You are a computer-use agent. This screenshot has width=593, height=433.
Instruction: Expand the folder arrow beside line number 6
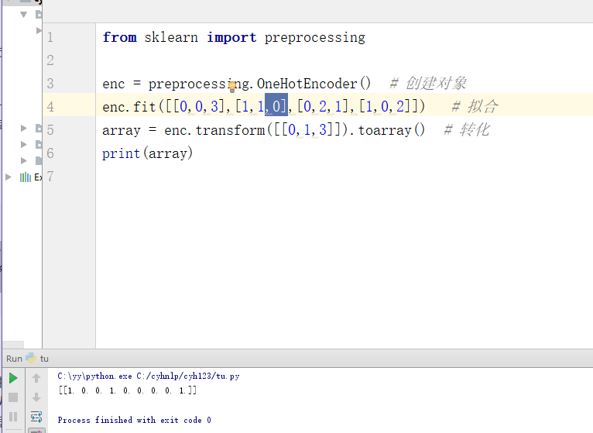[23, 144]
